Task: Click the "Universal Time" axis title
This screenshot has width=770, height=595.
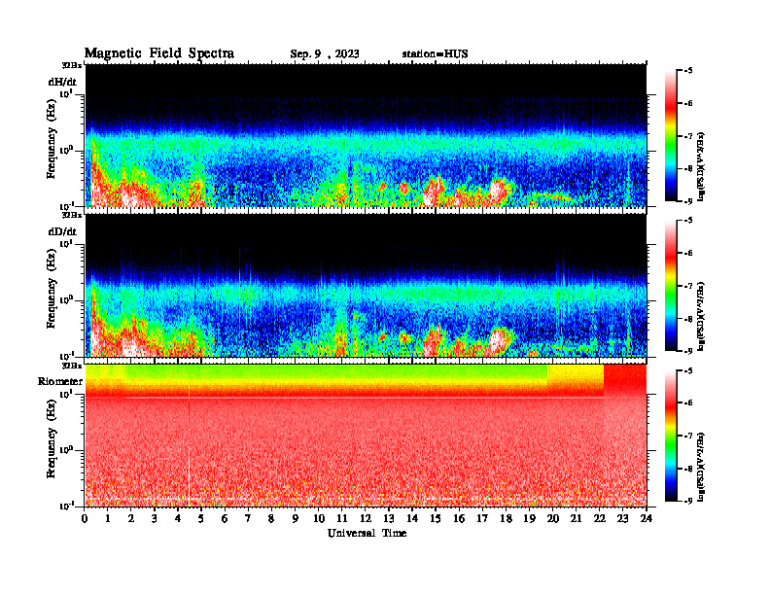Action: 367,533
